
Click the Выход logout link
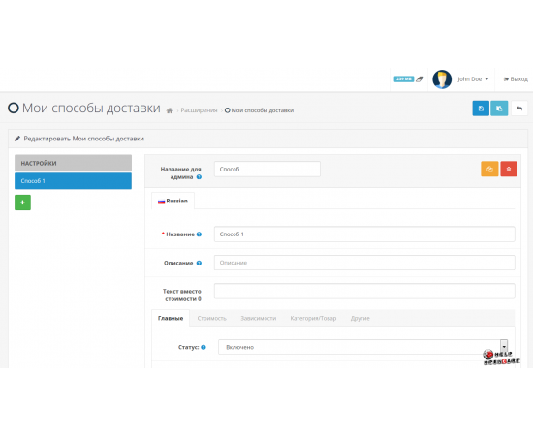click(516, 79)
